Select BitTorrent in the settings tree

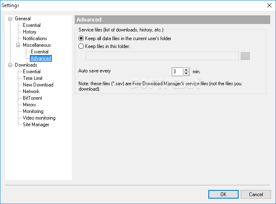coord(32,98)
